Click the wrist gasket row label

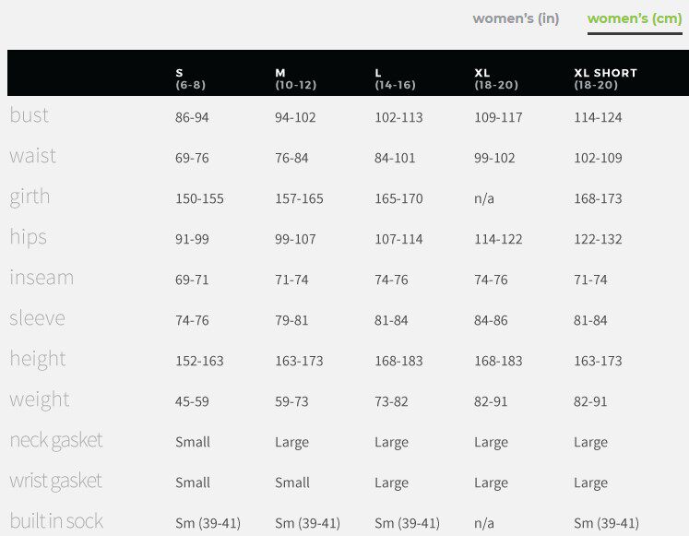[x=56, y=481]
